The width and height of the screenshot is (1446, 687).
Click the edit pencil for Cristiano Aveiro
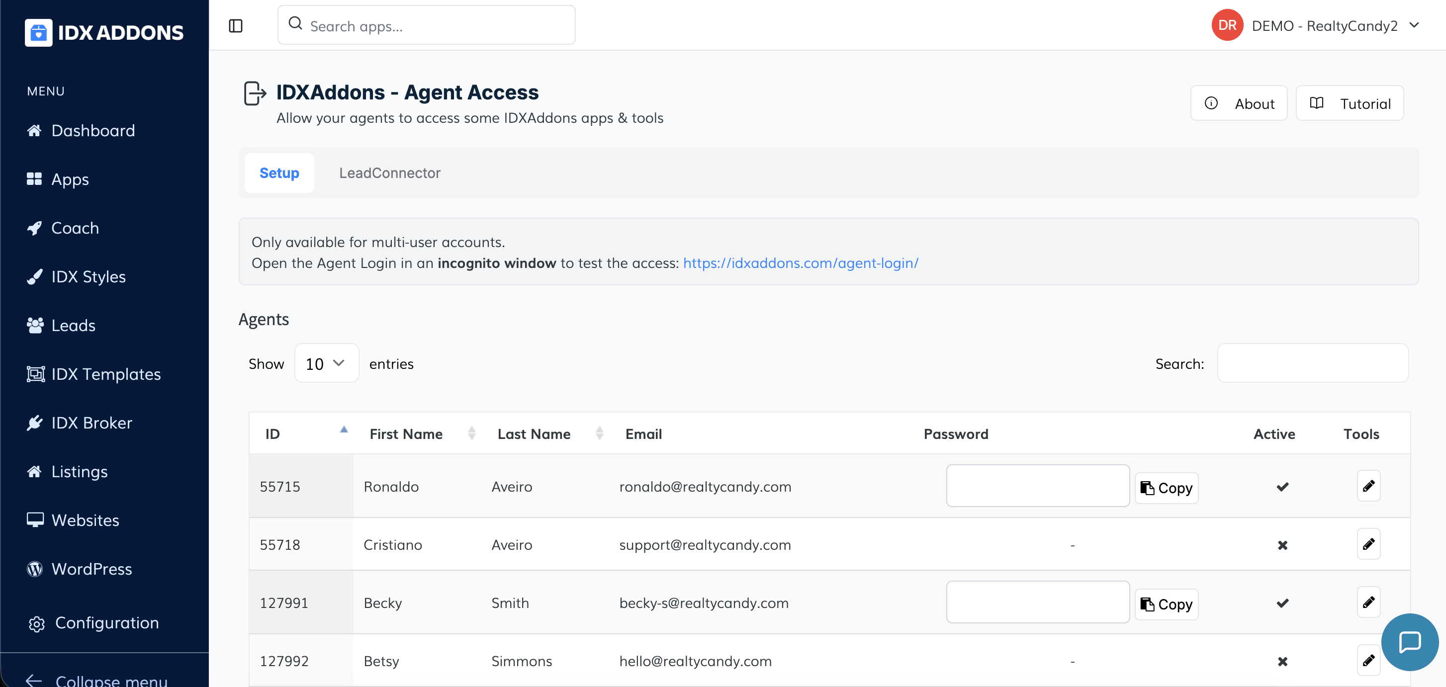1368,544
